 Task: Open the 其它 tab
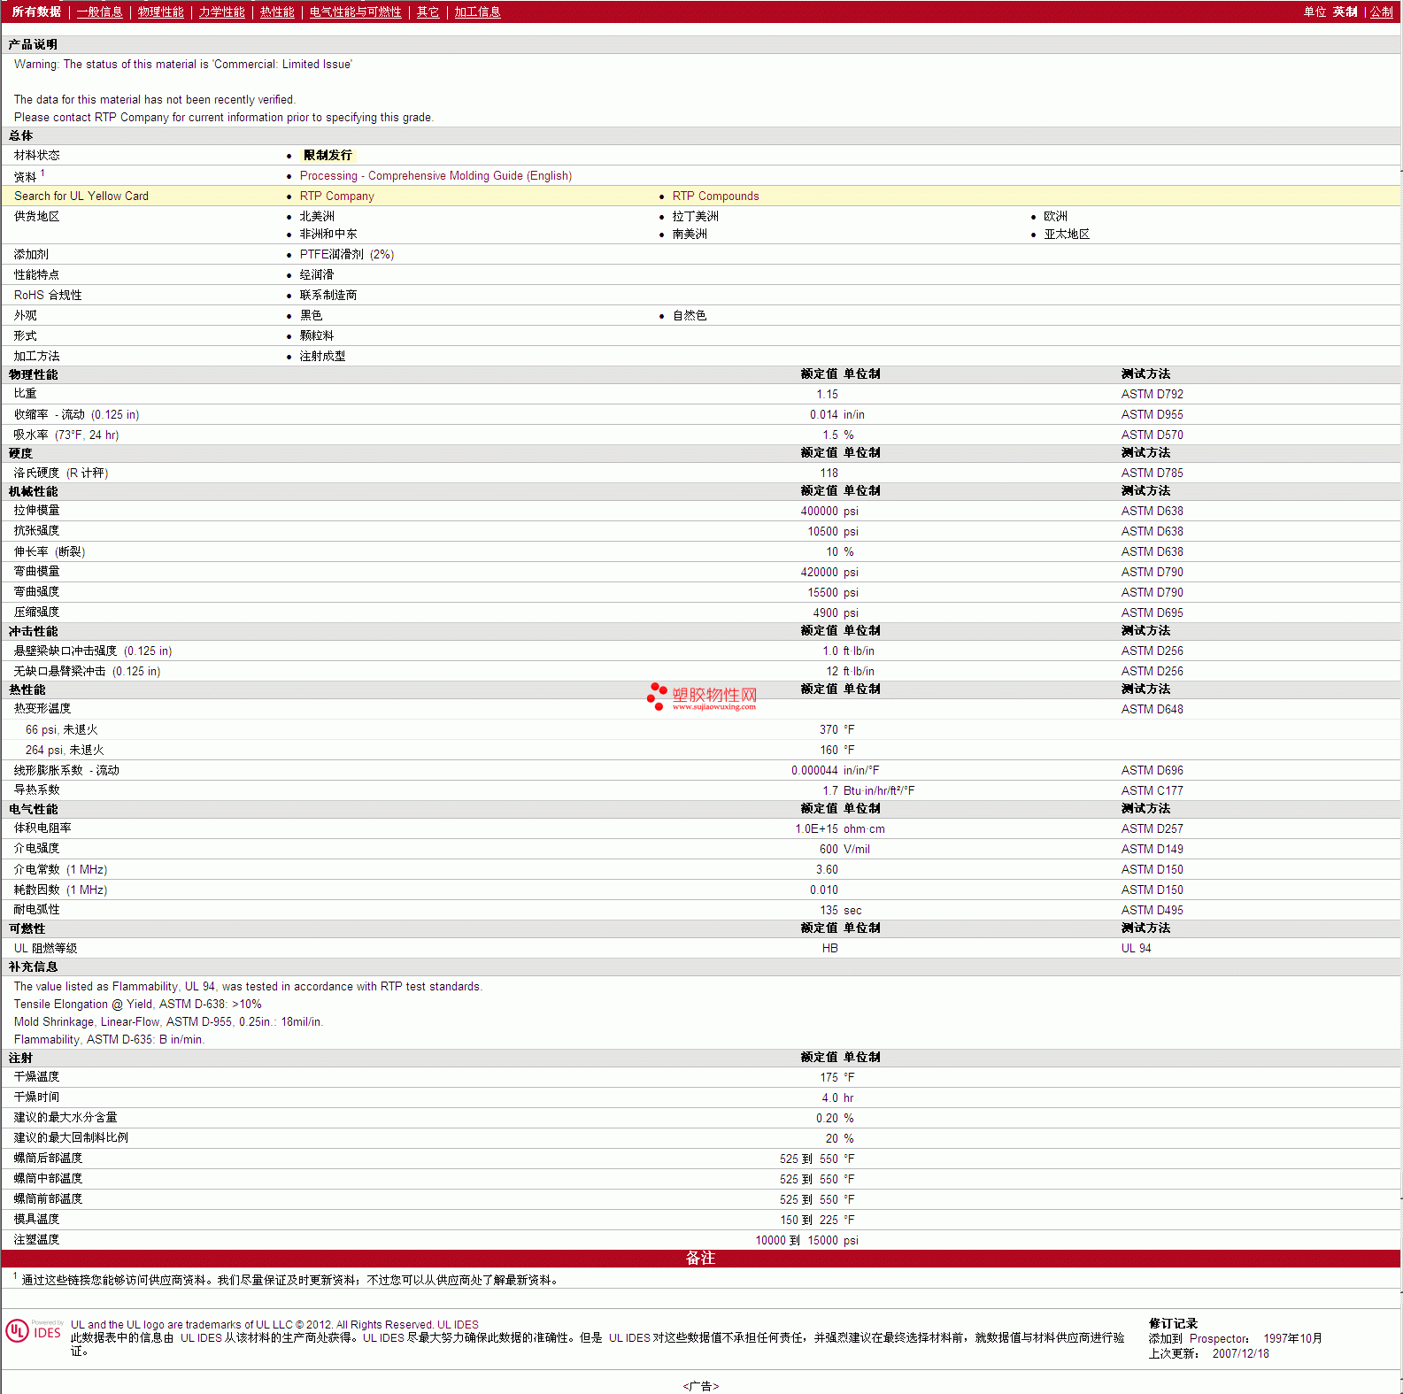428,12
